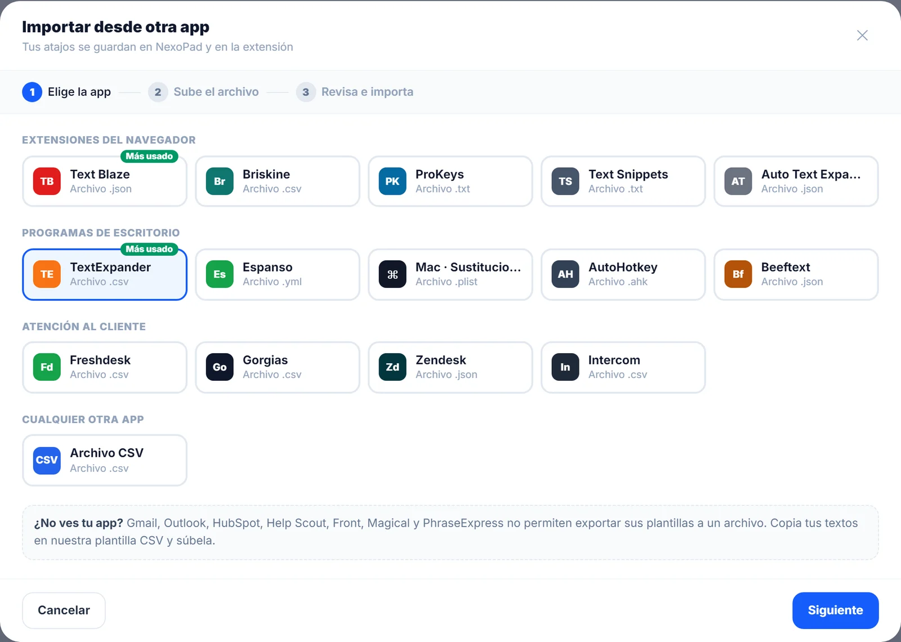Image resolution: width=901 pixels, height=642 pixels.
Task: Select the Espanso app name
Action: tap(267, 267)
